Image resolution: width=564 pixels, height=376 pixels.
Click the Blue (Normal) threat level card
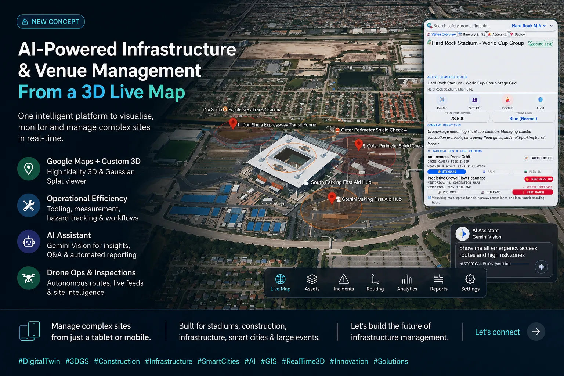pyautogui.click(x=523, y=117)
